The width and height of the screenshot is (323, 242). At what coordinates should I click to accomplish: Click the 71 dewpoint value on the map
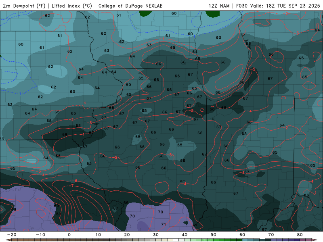[x=164, y=224]
